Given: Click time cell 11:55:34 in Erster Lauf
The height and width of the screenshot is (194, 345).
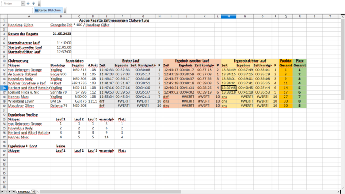Looking at the screenshot, I should [x=107, y=97].
